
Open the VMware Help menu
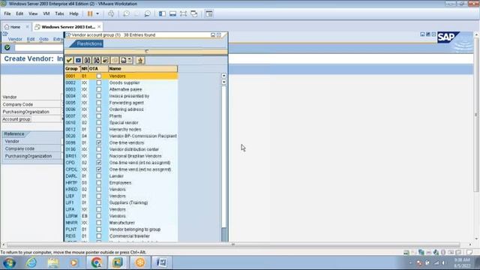[73, 13]
